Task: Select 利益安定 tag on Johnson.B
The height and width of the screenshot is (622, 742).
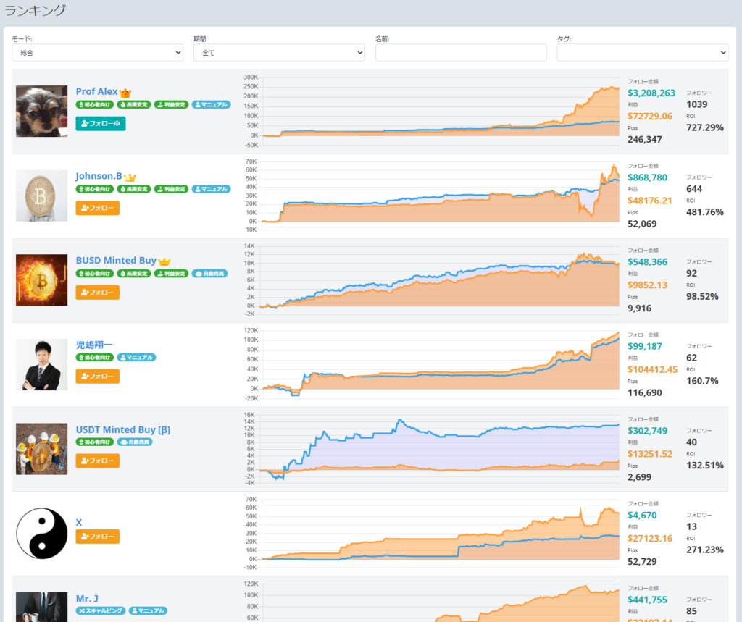Action: [171, 189]
